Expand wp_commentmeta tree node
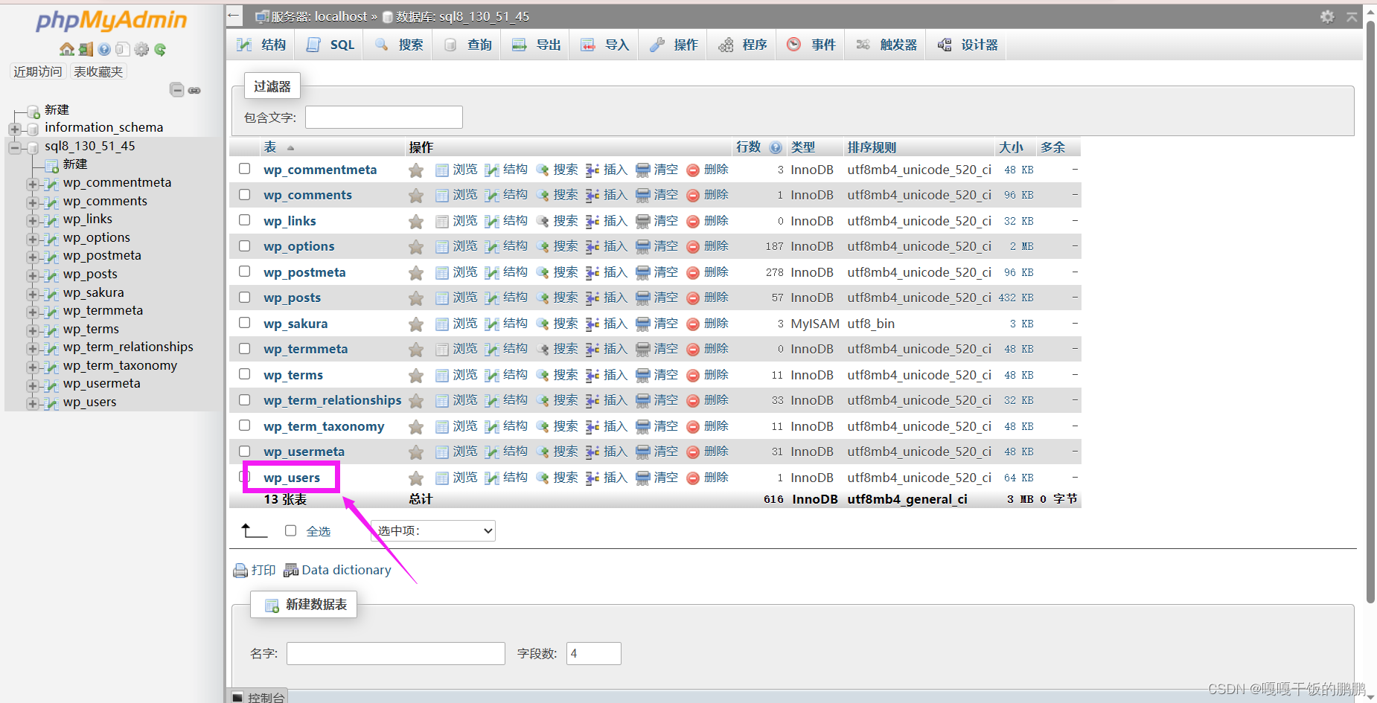 click(x=32, y=184)
